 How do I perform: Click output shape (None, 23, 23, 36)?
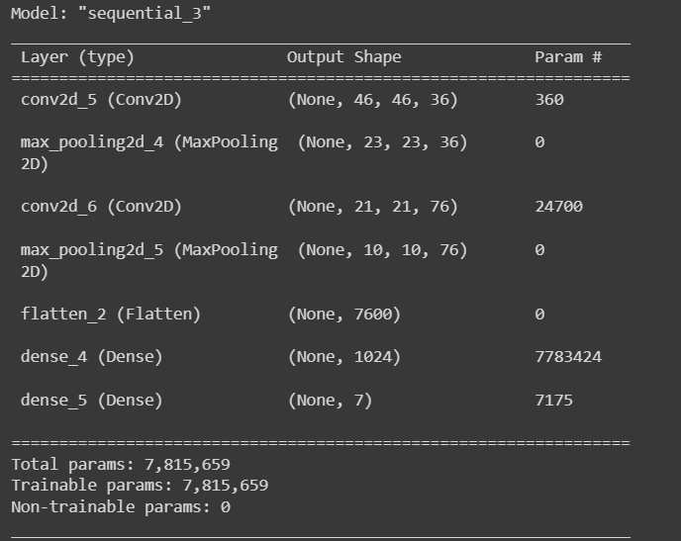(383, 142)
